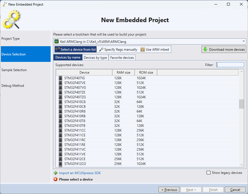
Task: Choose 'Select a device from list' mode
Action: (76, 49)
